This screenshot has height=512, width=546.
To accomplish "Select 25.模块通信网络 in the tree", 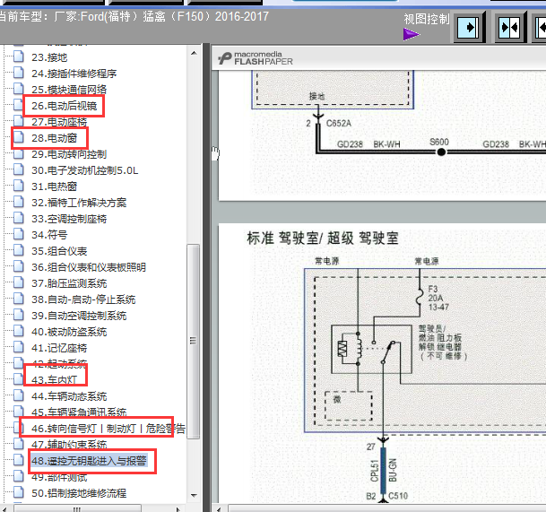I will [x=69, y=90].
